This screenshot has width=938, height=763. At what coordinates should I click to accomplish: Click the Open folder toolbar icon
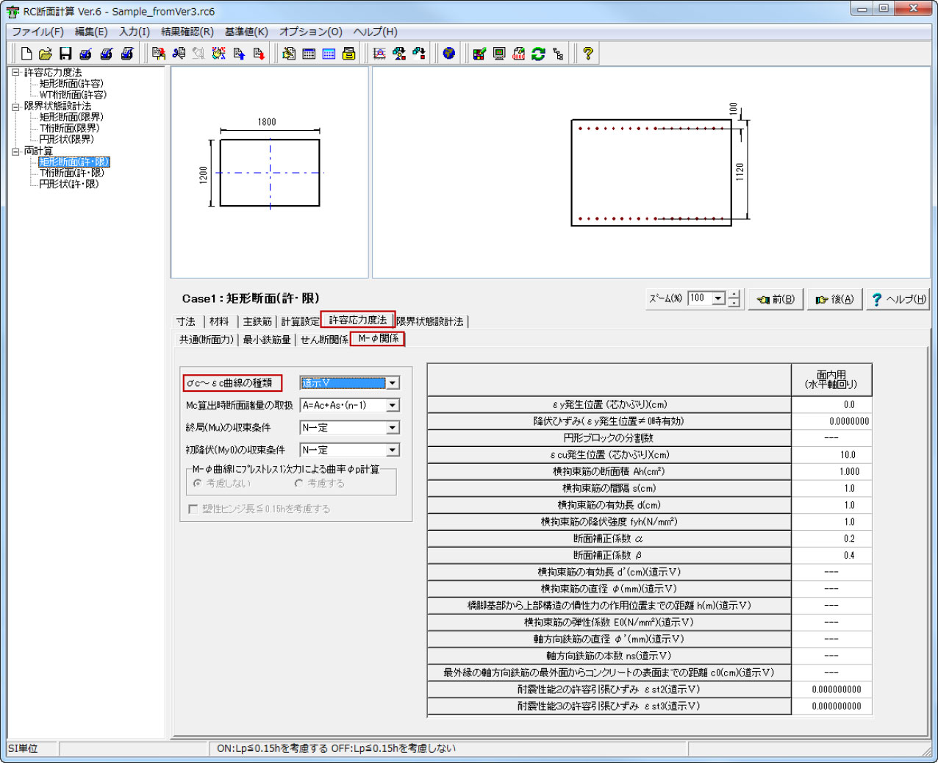tap(46, 54)
